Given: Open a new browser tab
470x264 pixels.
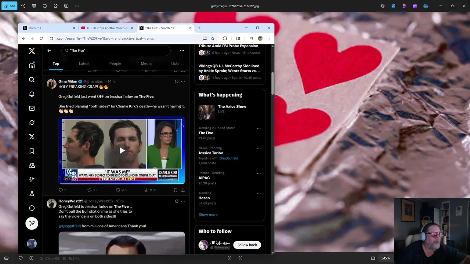Looking at the screenshot, I should (x=199, y=28).
